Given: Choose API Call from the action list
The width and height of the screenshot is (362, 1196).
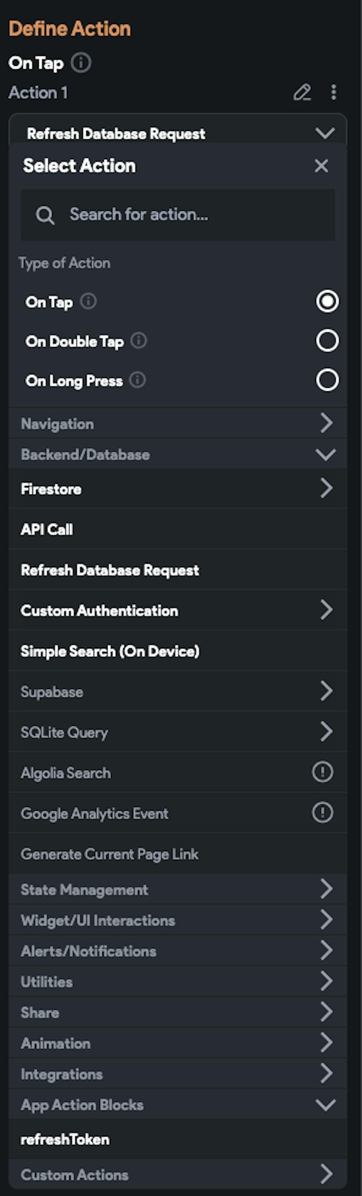Looking at the screenshot, I should tap(47, 529).
